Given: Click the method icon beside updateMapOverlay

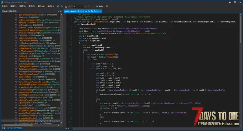Looking at the screenshot, I should coord(16,118).
